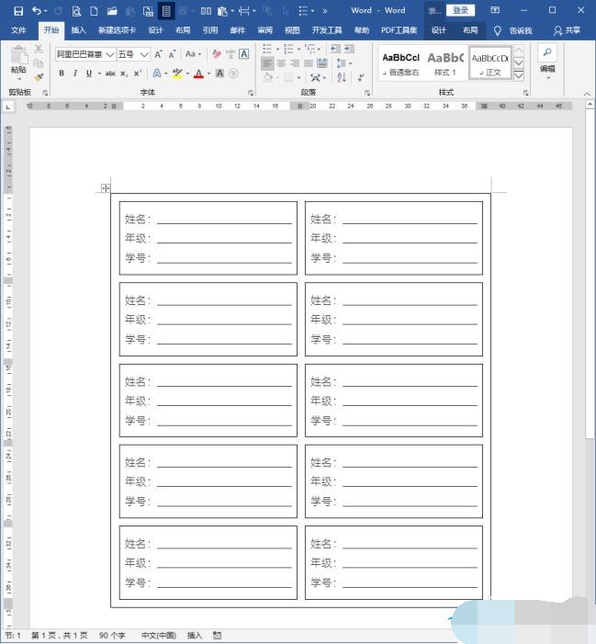The width and height of the screenshot is (596, 644).
Task: Click the Clear Formatting eraser icon
Action: tap(217, 54)
